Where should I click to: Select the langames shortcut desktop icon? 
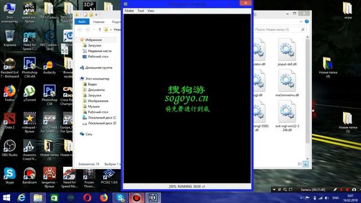[x=49, y=178]
